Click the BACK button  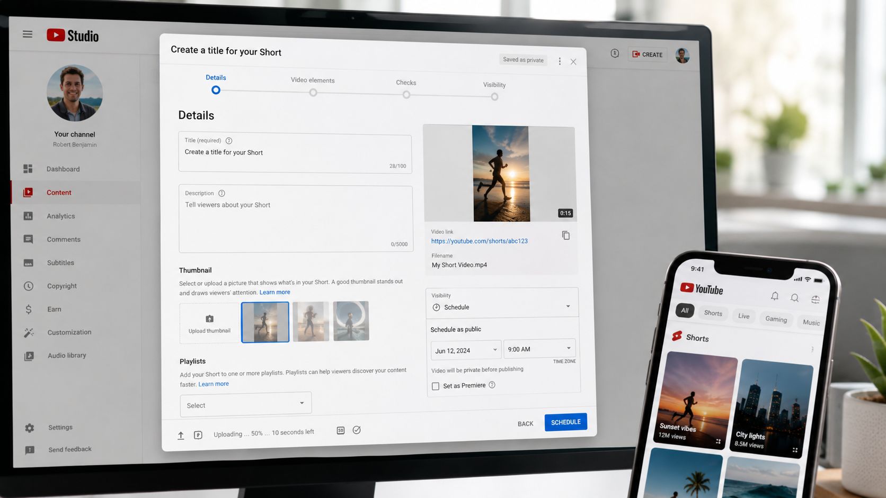526,424
